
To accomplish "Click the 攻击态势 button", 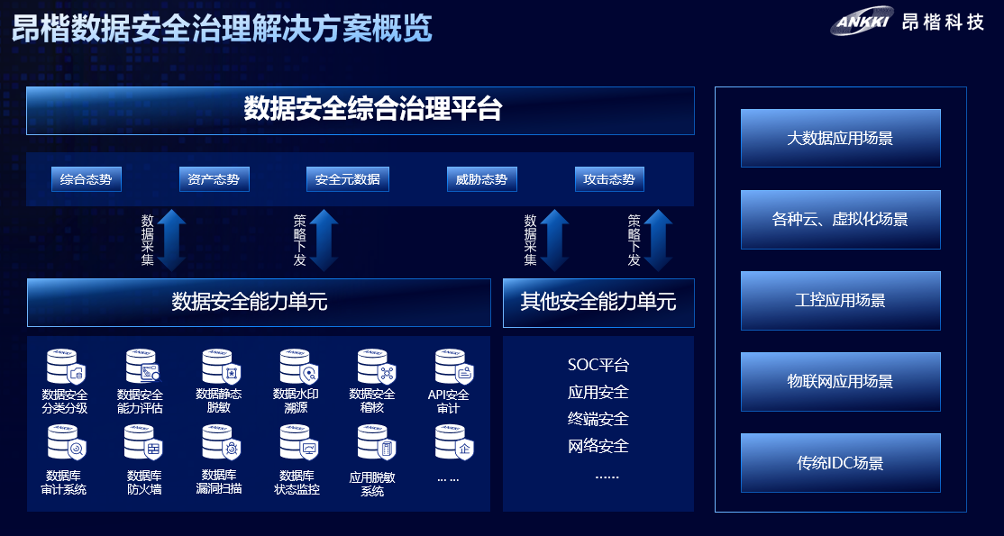I will coord(609,179).
